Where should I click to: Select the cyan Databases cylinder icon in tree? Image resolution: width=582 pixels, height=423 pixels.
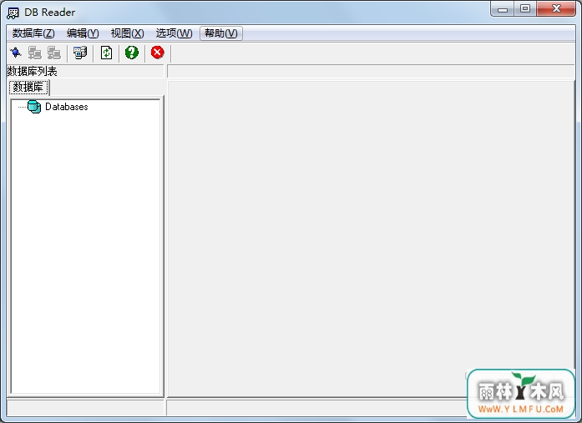[34, 107]
